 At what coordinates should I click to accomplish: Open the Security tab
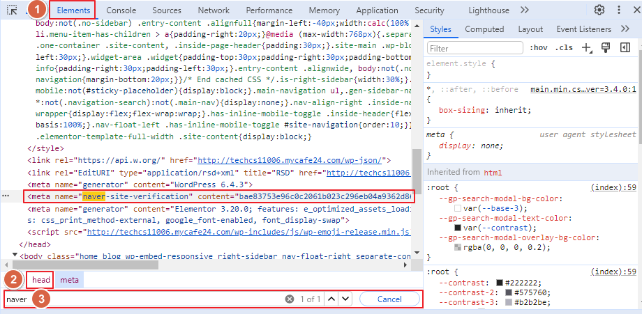429,10
